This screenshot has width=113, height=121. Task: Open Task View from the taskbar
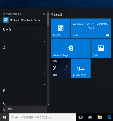click(x=80, y=117)
